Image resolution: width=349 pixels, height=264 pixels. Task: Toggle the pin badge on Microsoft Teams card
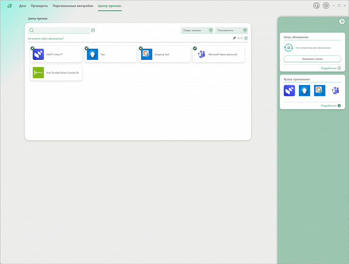[195, 48]
